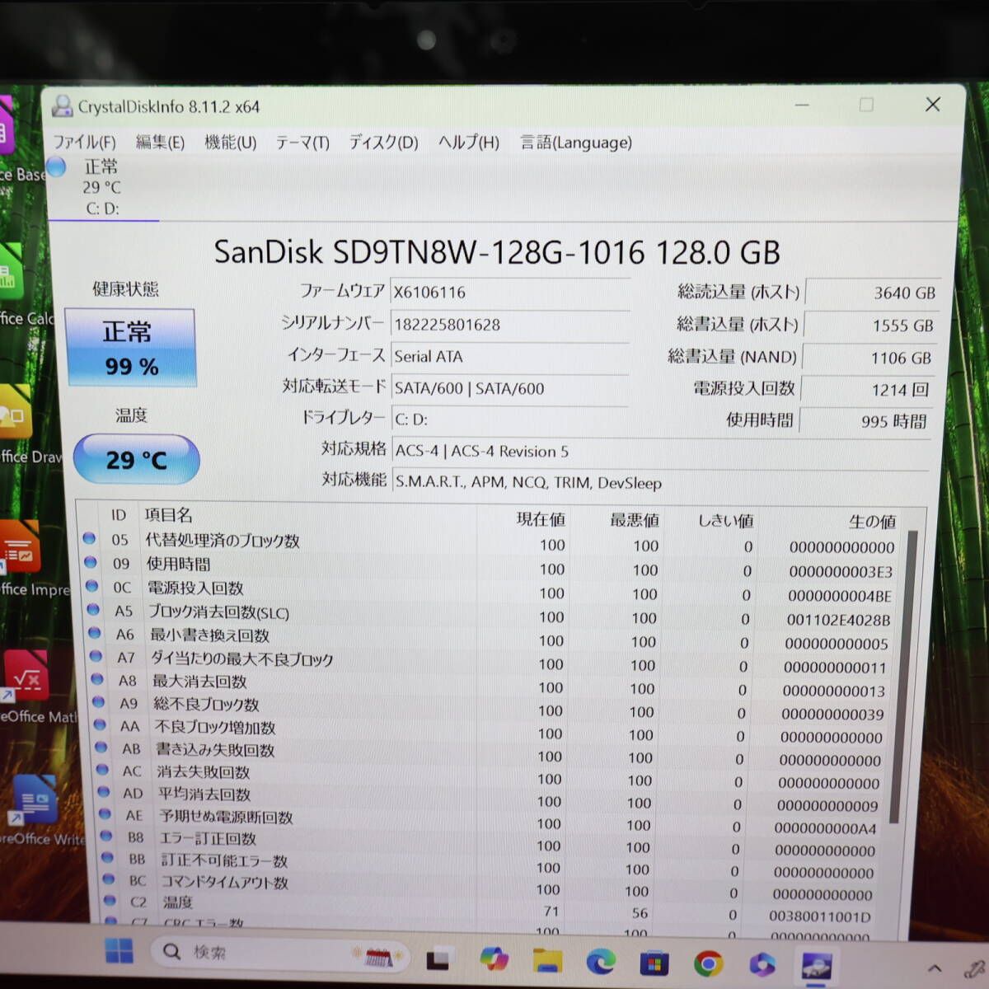
Task: Click the blue health orb above disk tab
Action: [56, 167]
